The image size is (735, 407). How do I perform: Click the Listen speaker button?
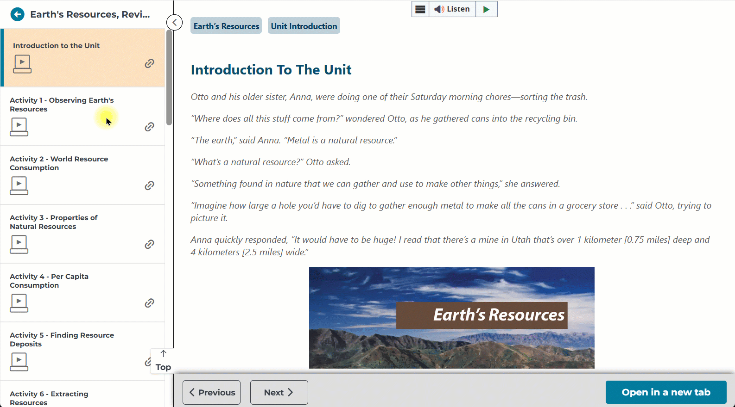(452, 9)
